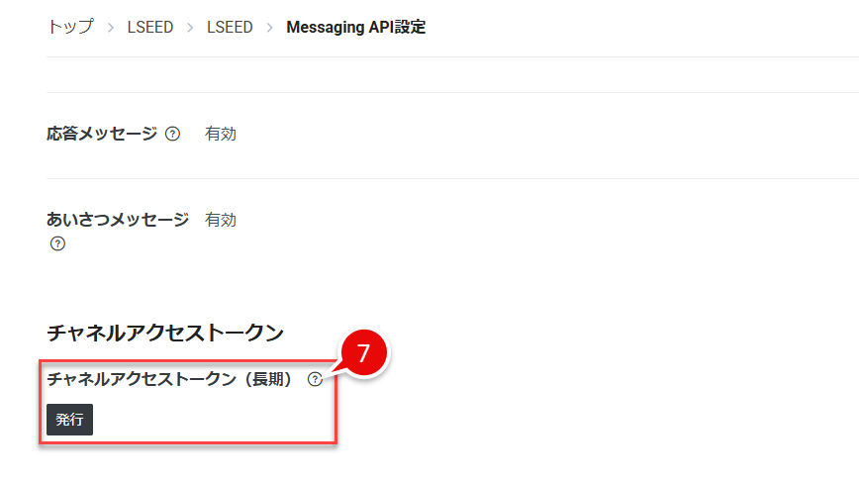Click the red number 7 callout badge

(363, 354)
